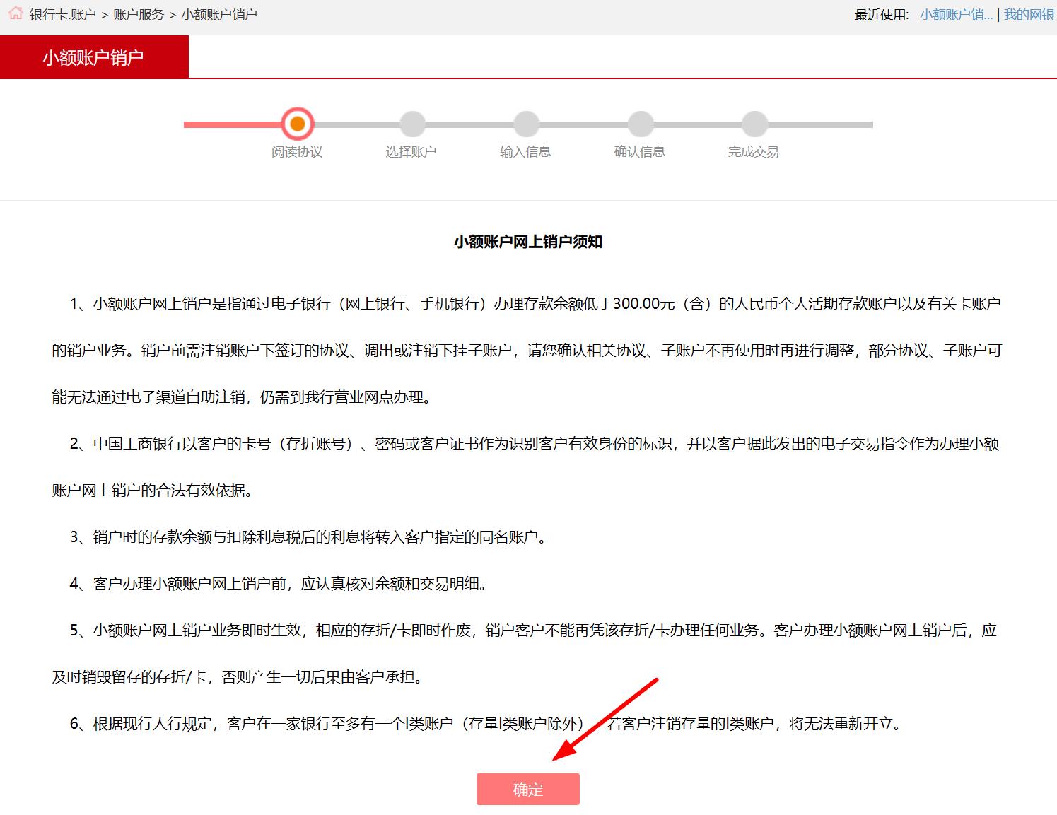Click the 确定 confirm button
This screenshot has height=815, width=1057.
(528, 790)
